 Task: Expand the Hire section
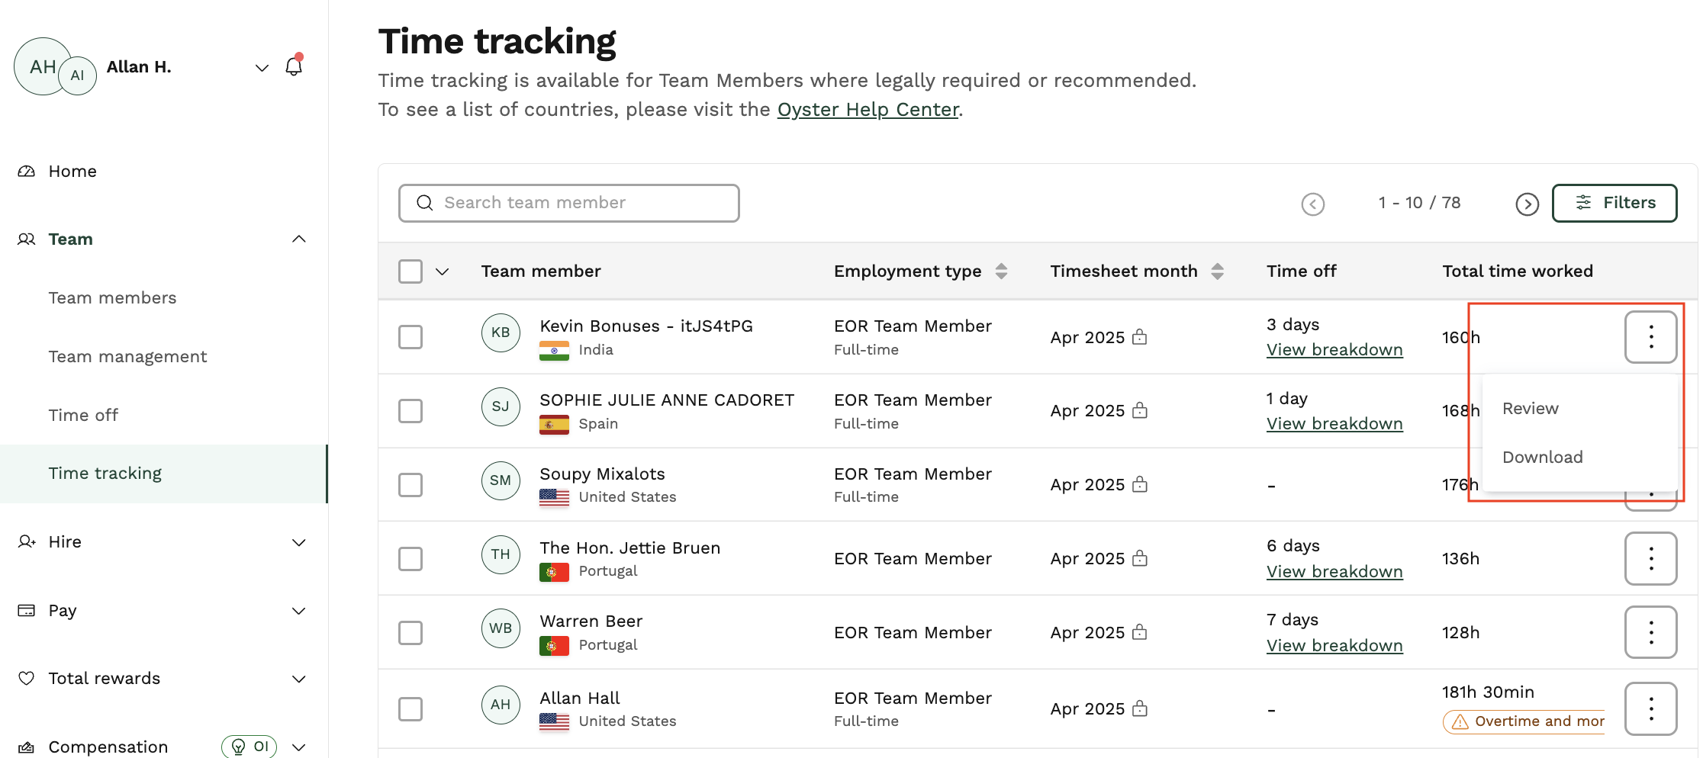[x=299, y=542]
